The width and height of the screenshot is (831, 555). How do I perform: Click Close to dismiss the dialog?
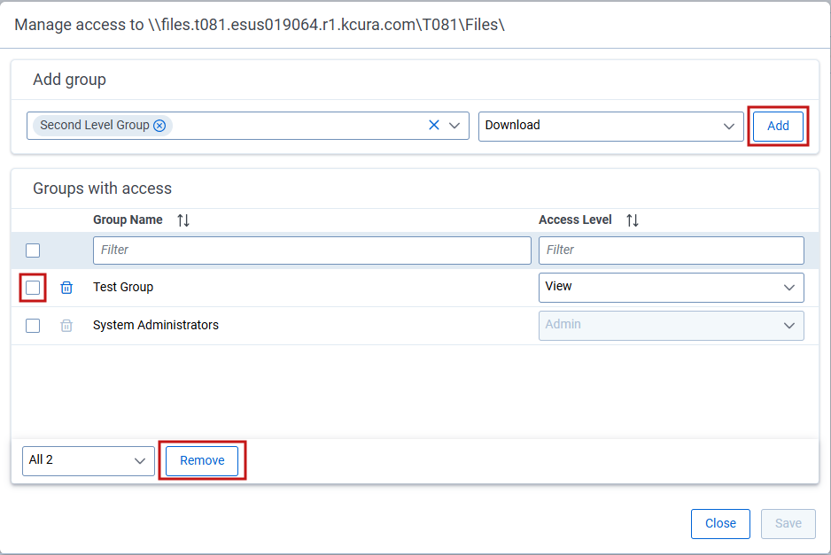point(720,523)
